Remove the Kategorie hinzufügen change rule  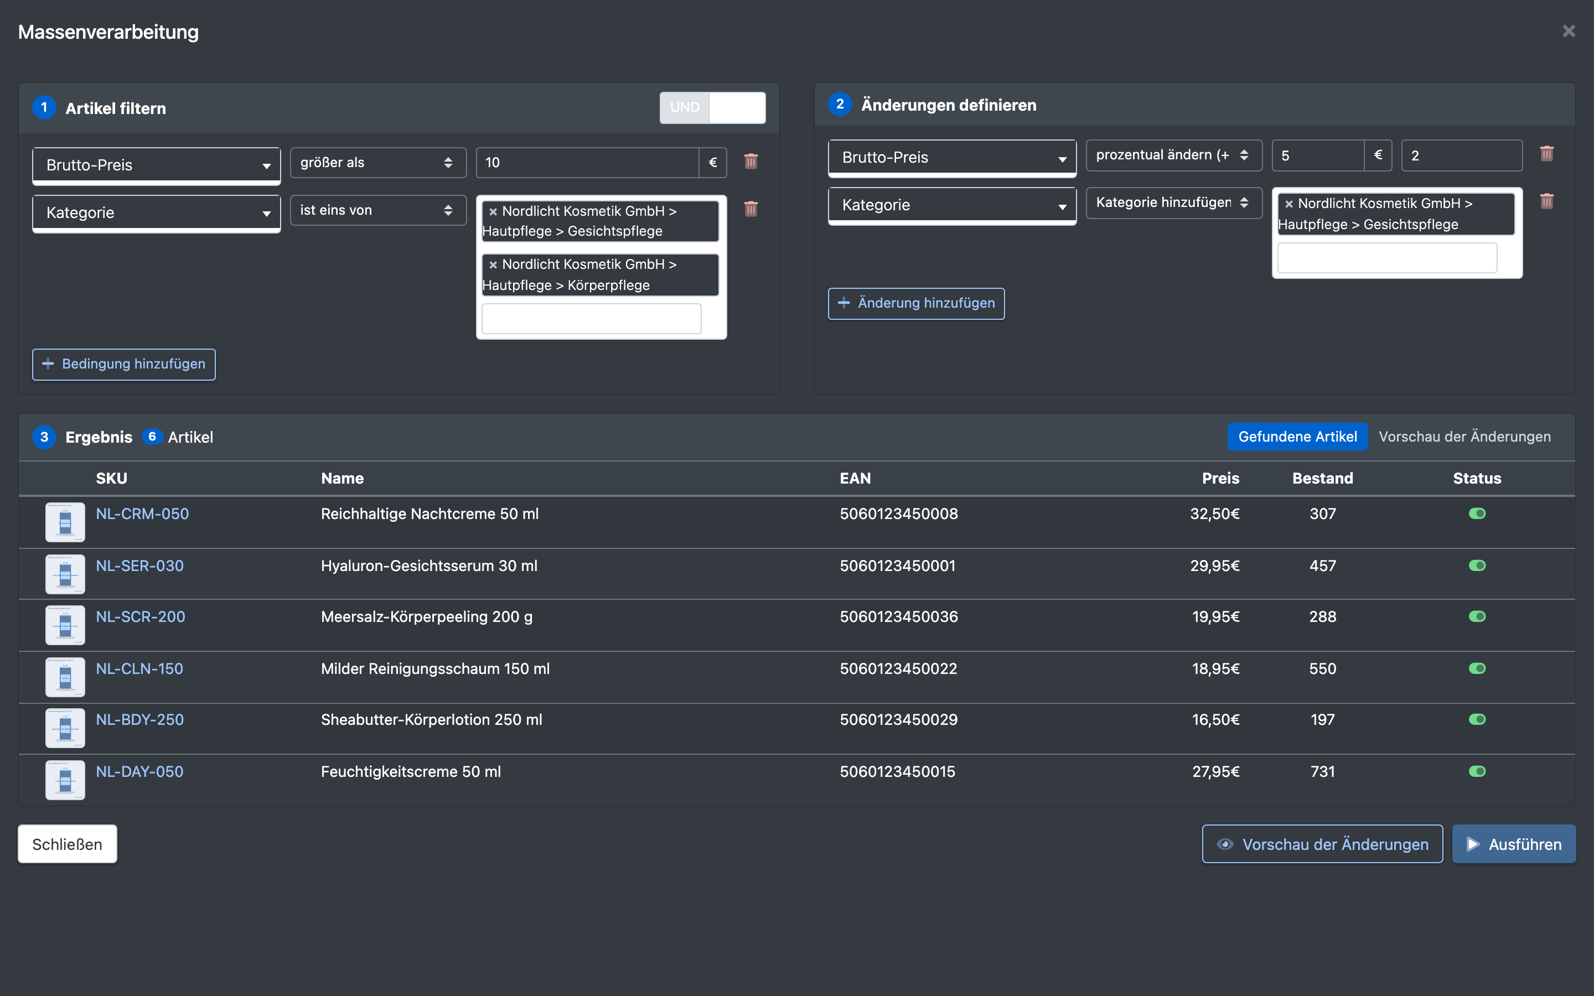1546,201
